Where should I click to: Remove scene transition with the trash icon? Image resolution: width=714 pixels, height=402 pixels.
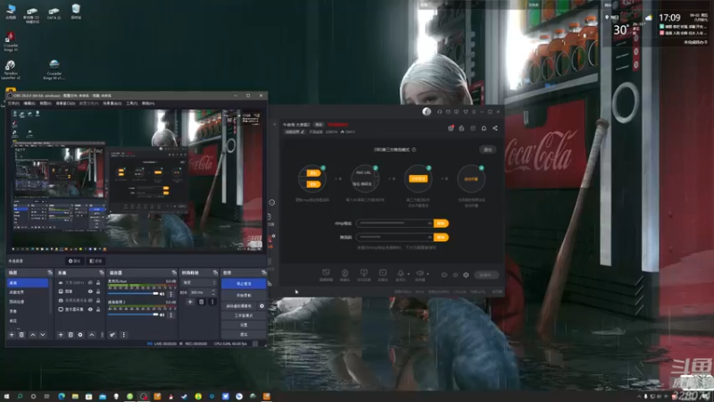click(202, 302)
